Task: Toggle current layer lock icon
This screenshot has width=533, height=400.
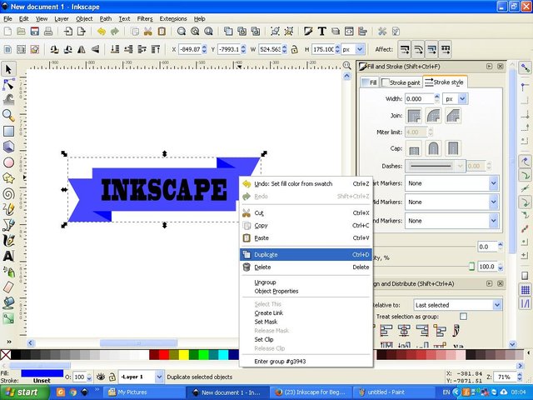Action: (112, 377)
